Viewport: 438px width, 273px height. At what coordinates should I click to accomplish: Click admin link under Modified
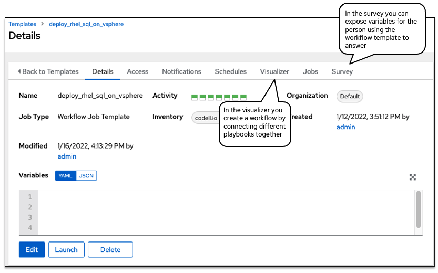(67, 156)
